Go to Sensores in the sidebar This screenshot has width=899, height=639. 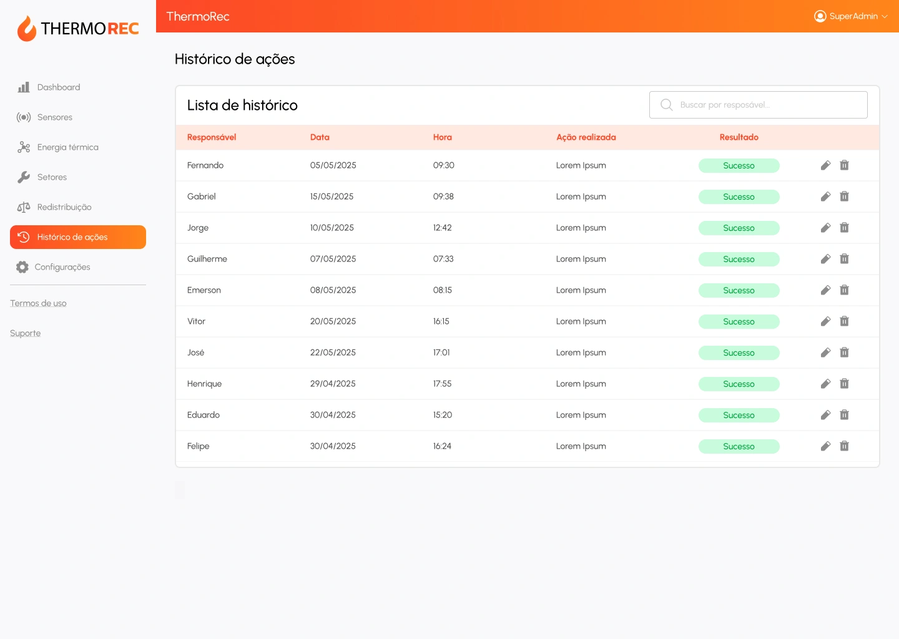pyautogui.click(x=54, y=117)
